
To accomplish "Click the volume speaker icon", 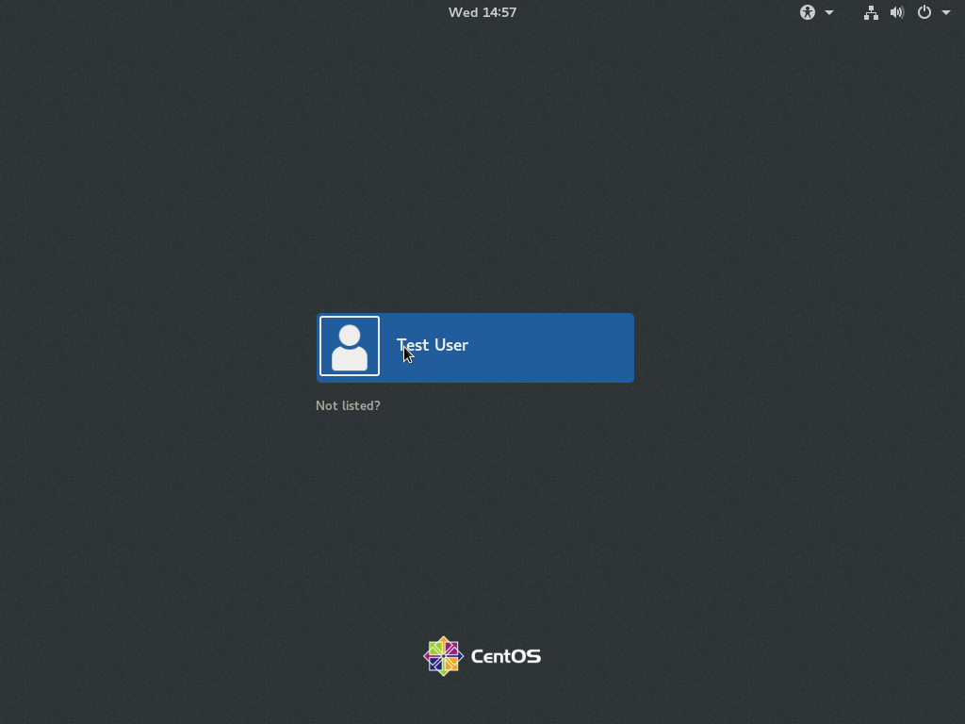I will (x=897, y=12).
